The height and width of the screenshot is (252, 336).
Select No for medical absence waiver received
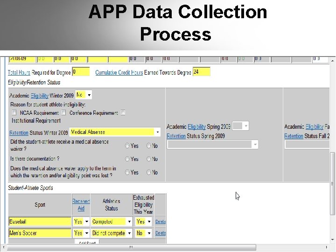pos(149,146)
